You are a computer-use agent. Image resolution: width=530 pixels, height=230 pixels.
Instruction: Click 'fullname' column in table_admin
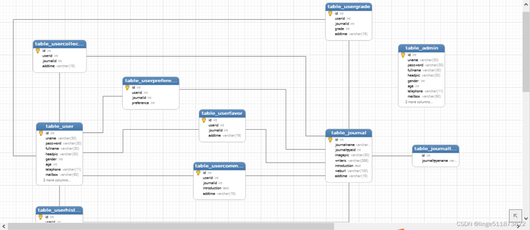tap(424, 70)
